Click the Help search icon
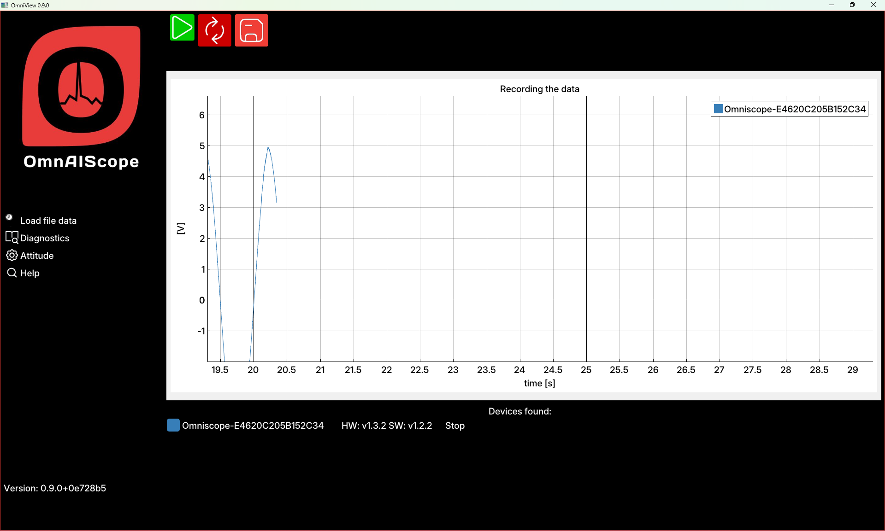This screenshot has width=885, height=531. [12, 273]
